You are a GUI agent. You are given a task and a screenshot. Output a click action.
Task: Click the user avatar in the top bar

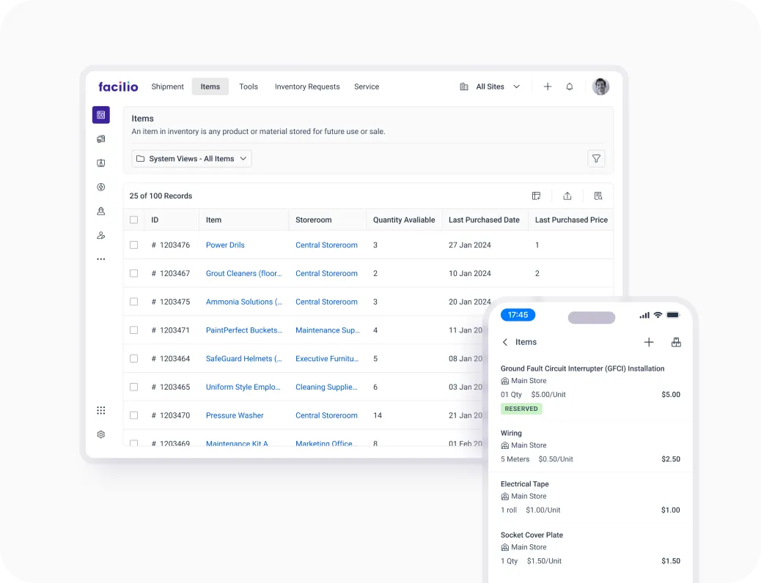(x=600, y=86)
